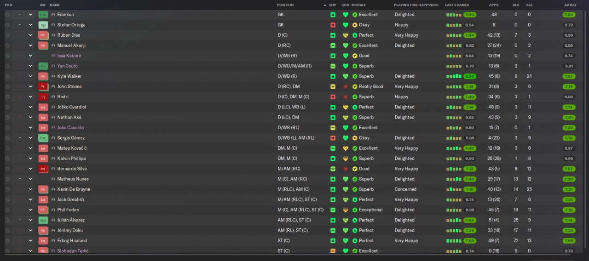
Task: Click Yan Couto's Trn status badge
Action: click(x=43, y=66)
